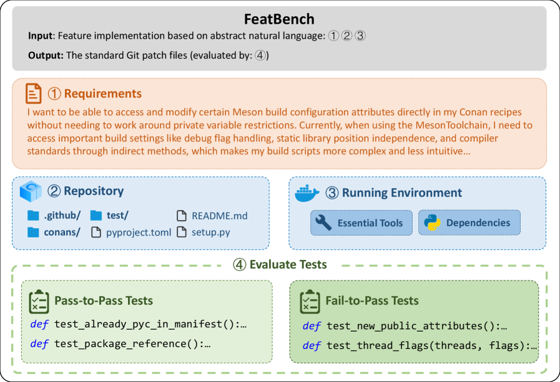Click the Dependencies button
This screenshot has width=560, height=382.
tap(469, 223)
